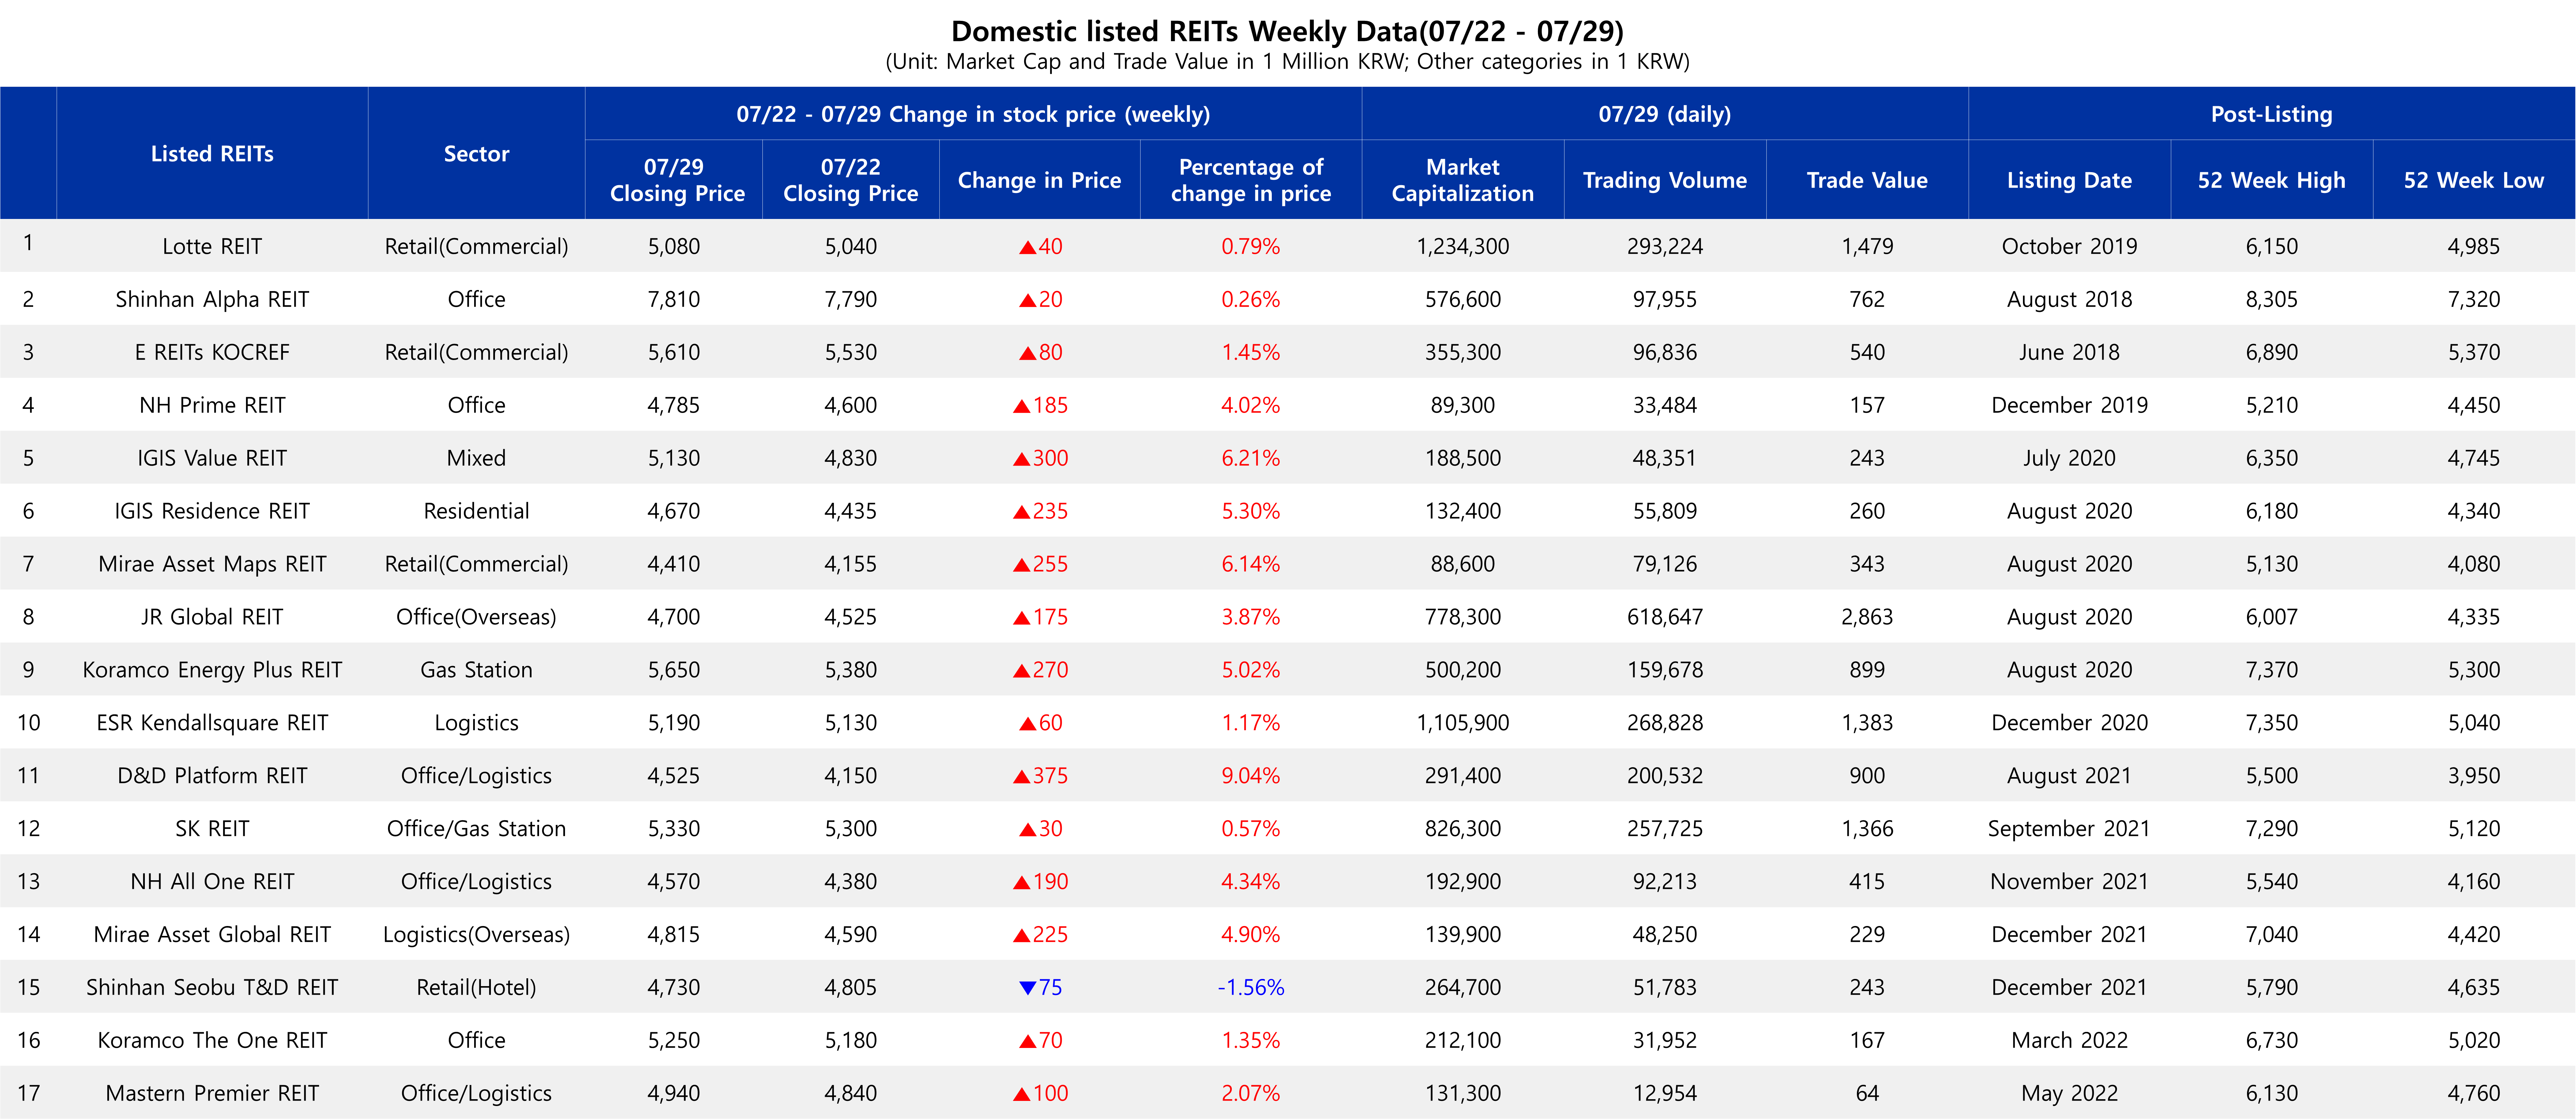Select the 'Shinhan Alpha REIT' cell

(x=212, y=299)
